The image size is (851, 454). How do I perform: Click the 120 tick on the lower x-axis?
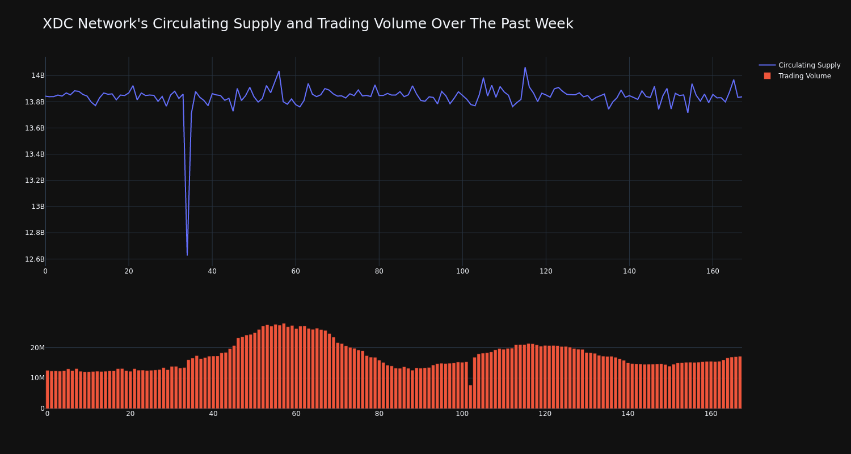[545, 414]
